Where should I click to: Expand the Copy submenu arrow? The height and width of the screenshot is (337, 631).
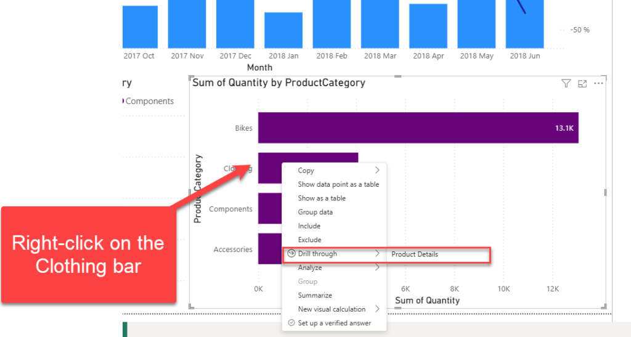pos(377,171)
